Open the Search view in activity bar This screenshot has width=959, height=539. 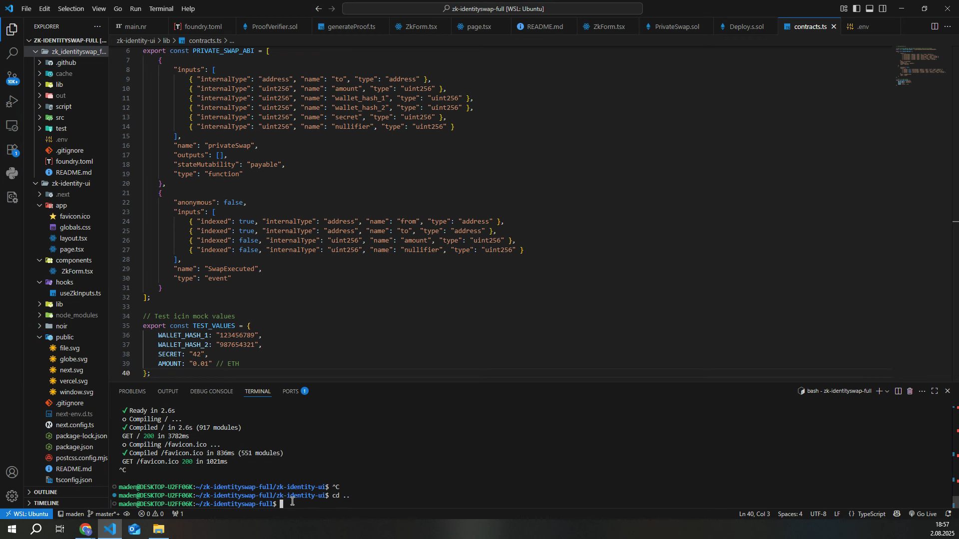pos(12,53)
